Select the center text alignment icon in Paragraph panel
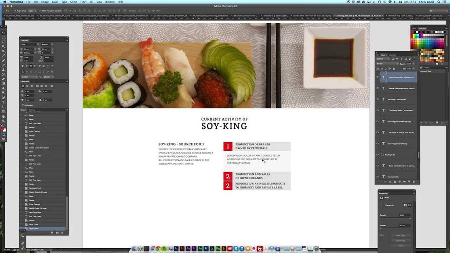The width and height of the screenshot is (450, 253). tap(27, 86)
